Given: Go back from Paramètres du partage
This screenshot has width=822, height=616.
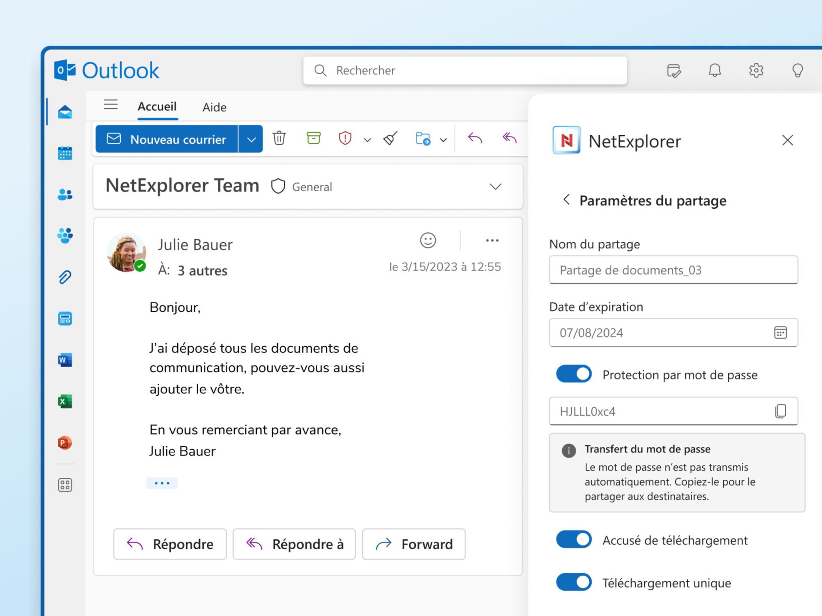Looking at the screenshot, I should click(566, 199).
